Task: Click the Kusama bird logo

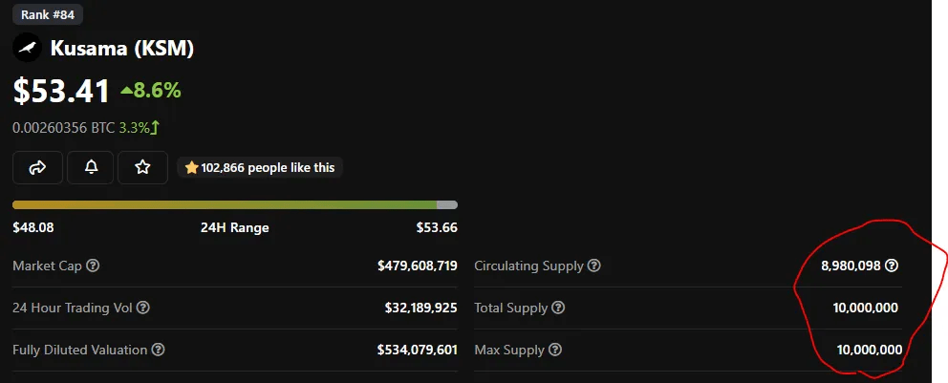Action: point(27,48)
